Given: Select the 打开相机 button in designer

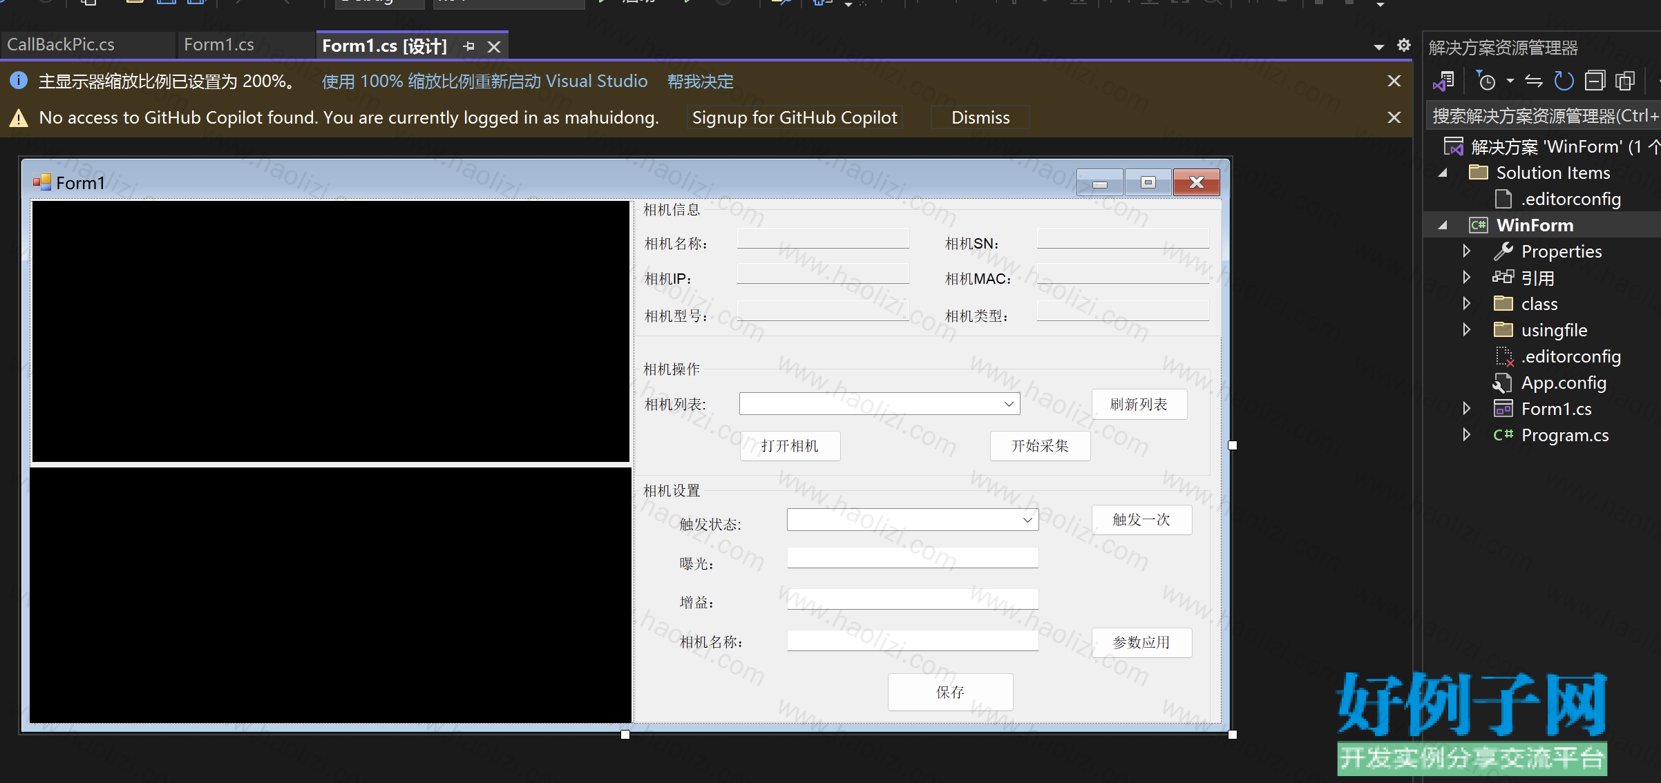Looking at the screenshot, I should pyautogui.click(x=790, y=446).
